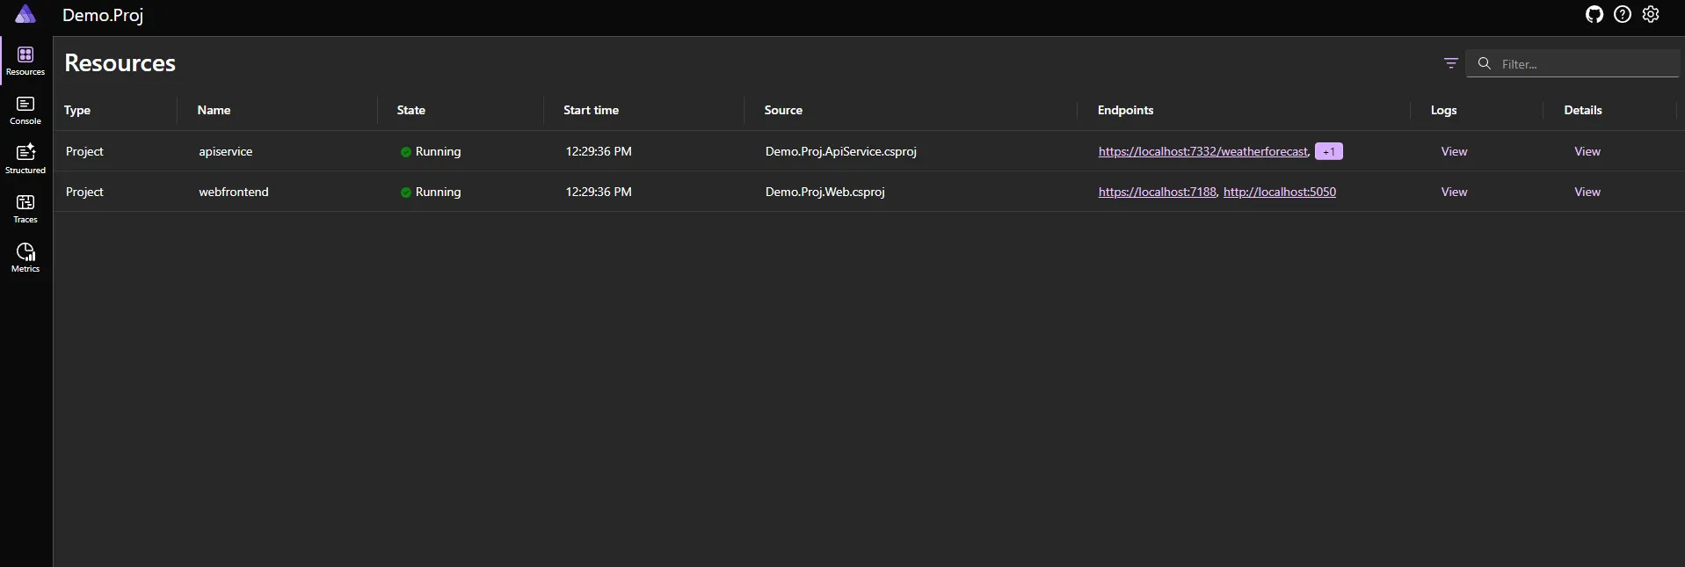
Task: Click green running status icon for apiservice
Action: click(x=406, y=152)
